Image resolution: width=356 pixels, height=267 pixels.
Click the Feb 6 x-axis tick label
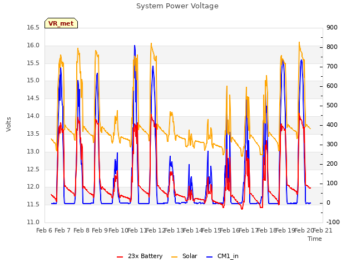(44, 230)
